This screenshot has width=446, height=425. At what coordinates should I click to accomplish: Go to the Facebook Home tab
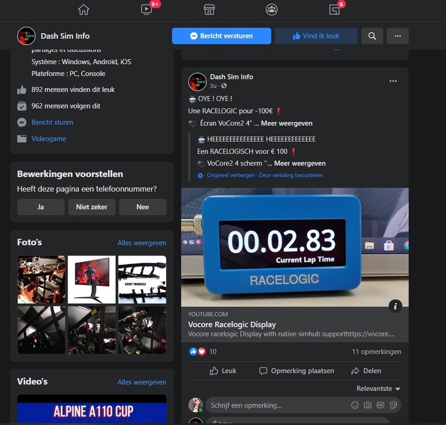pos(84,10)
